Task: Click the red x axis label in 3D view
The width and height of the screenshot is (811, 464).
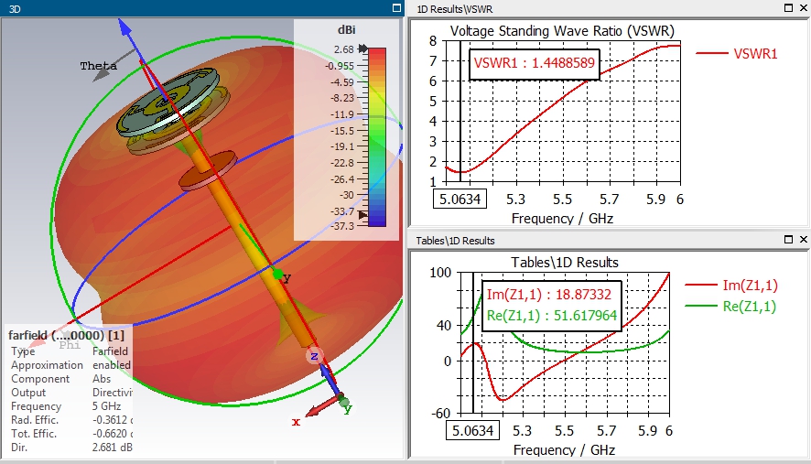Action: [x=296, y=422]
